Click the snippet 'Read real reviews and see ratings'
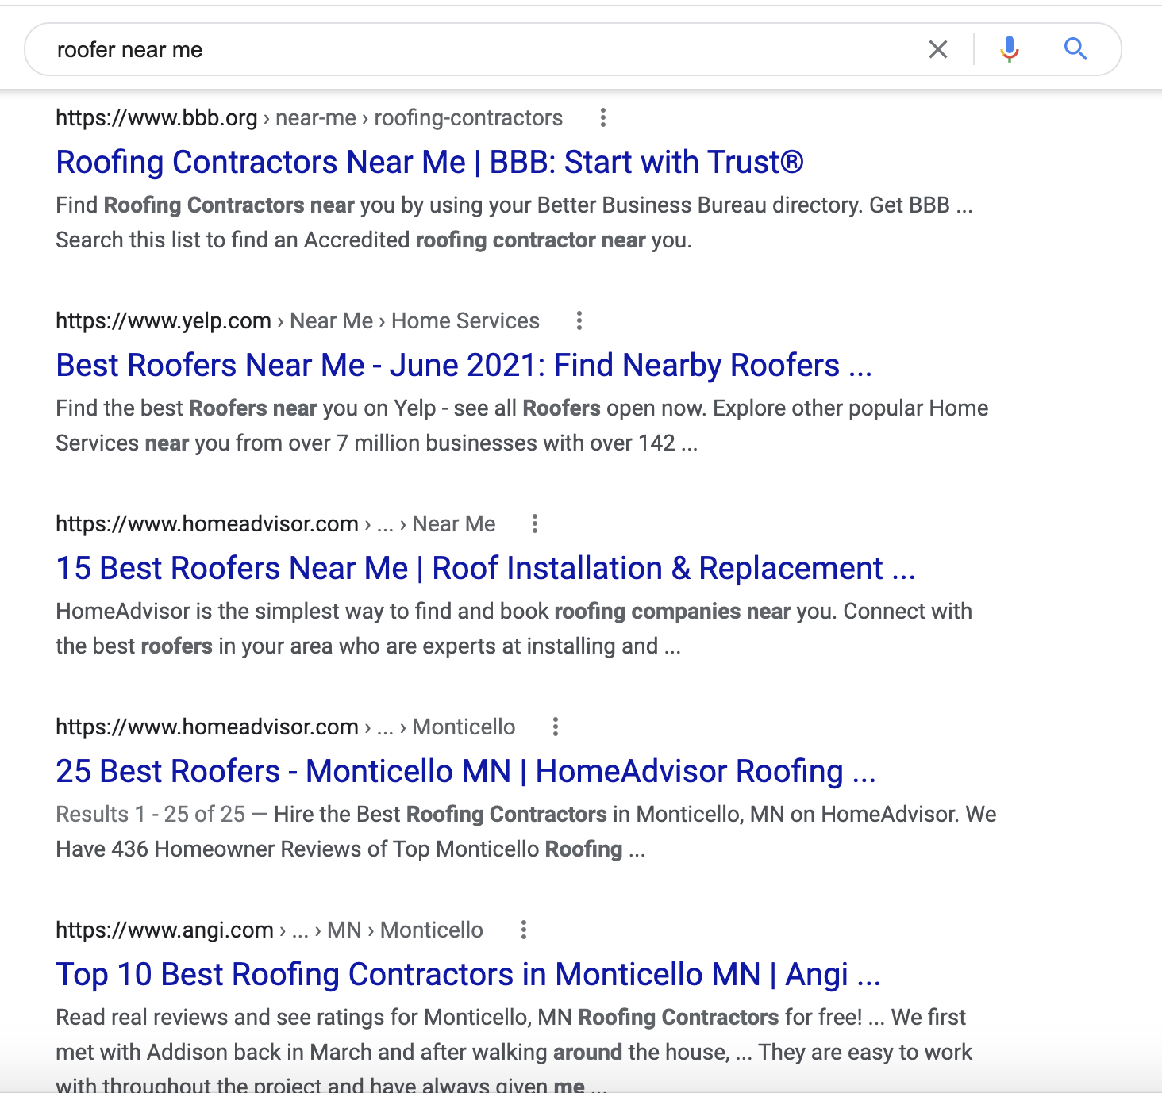 (x=514, y=1050)
